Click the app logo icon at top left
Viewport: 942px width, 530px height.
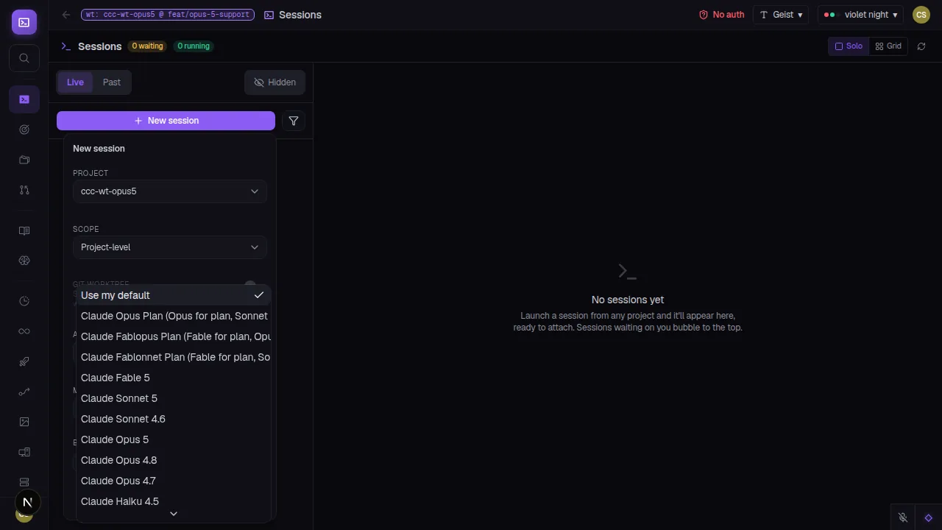pyautogui.click(x=24, y=22)
